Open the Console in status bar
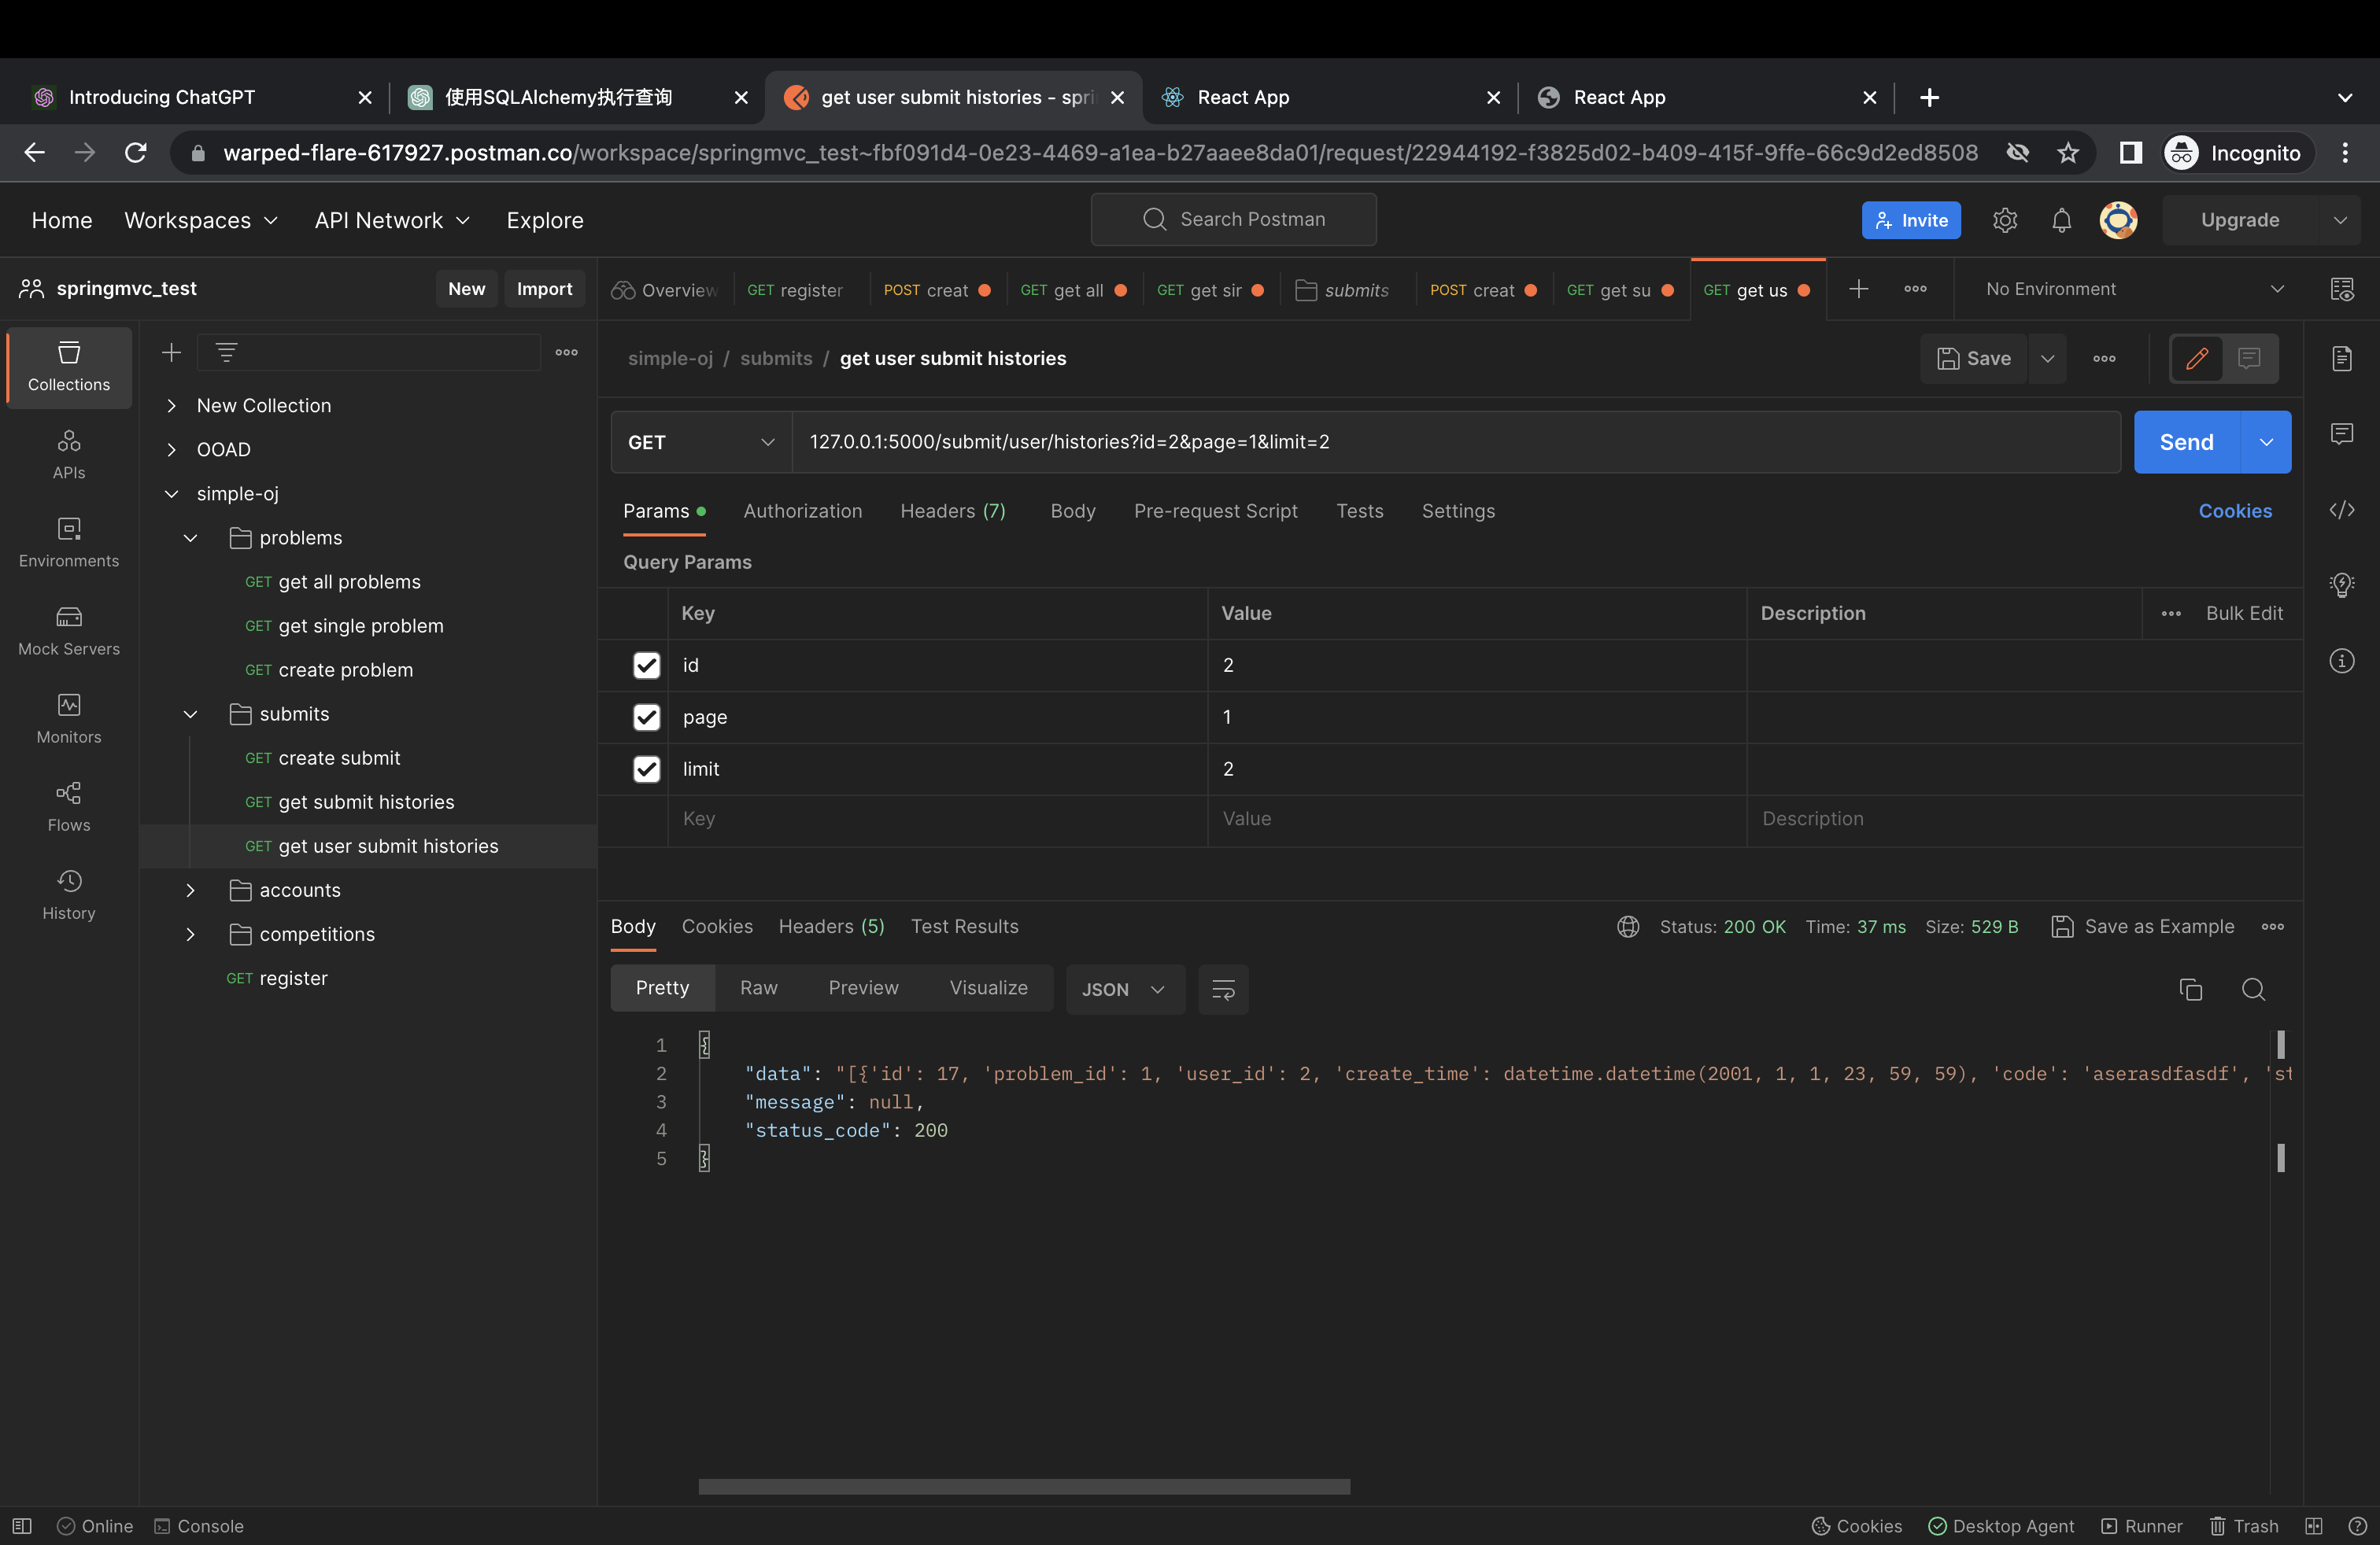The height and width of the screenshot is (1545, 2380). coord(199,1526)
